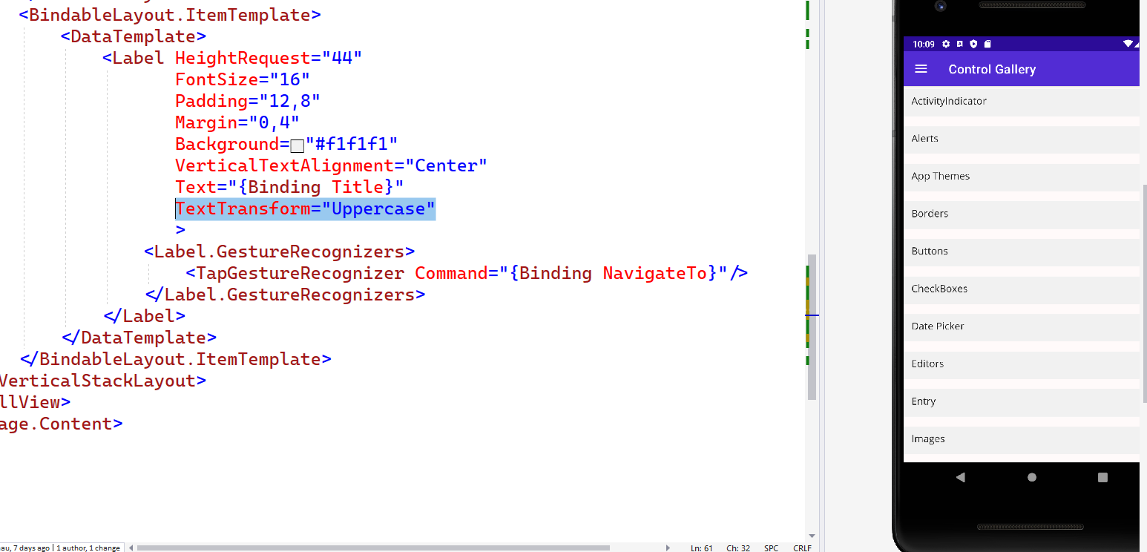Open the '1 author, 1 change' CodeLens link
Image resolution: width=1147 pixels, height=552 pixels.
point(88,548)
